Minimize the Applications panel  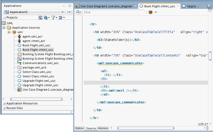70,6
